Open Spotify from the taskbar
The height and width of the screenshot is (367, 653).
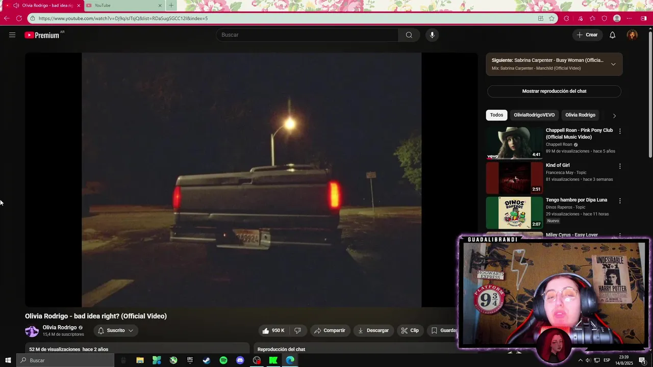click(x=223, y=360)
